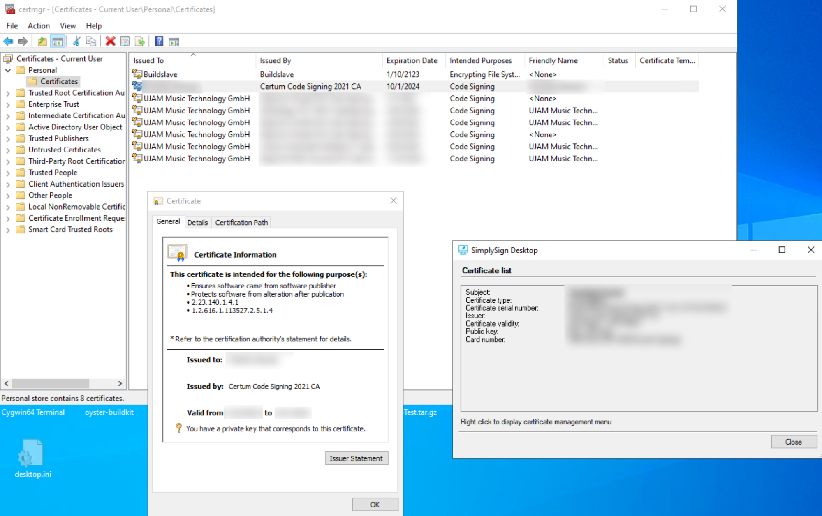Click the Export List toolbar icon
The height and width of the screenshot is (516, 822).
140,41
